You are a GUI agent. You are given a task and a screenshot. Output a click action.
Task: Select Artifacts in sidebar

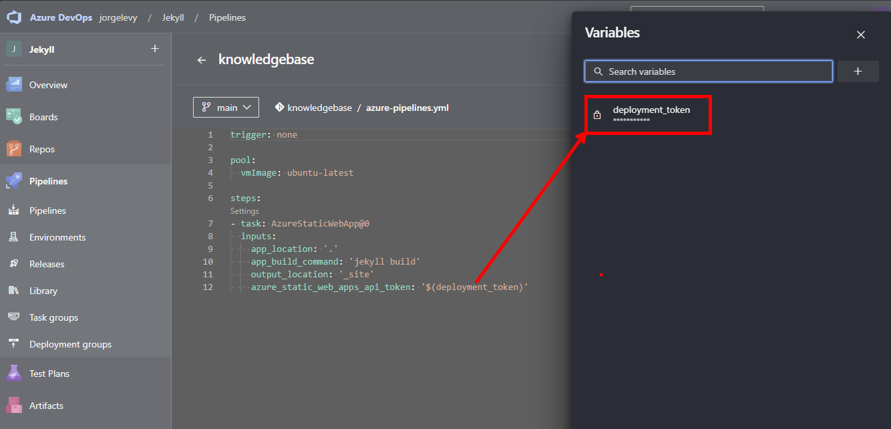click(x=46, y=406)
